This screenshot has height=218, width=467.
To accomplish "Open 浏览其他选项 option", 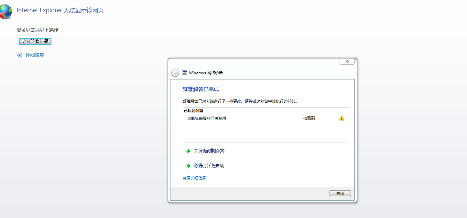I will (209, 166).
